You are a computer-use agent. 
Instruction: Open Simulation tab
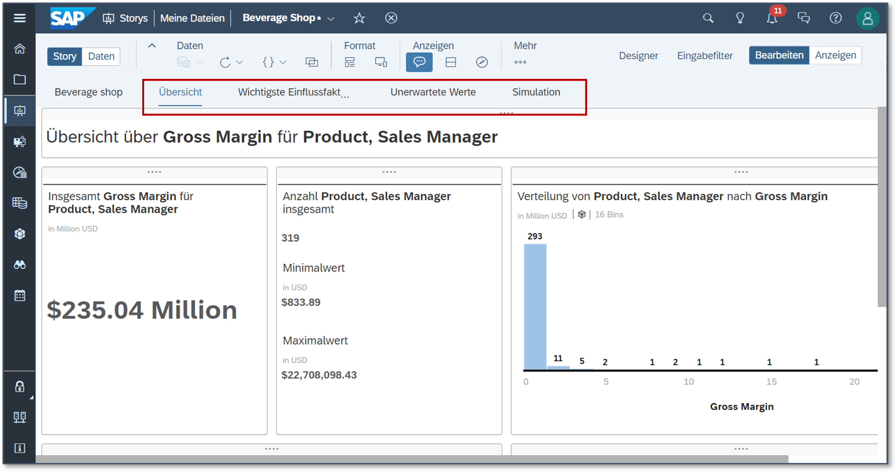[536, 92]
